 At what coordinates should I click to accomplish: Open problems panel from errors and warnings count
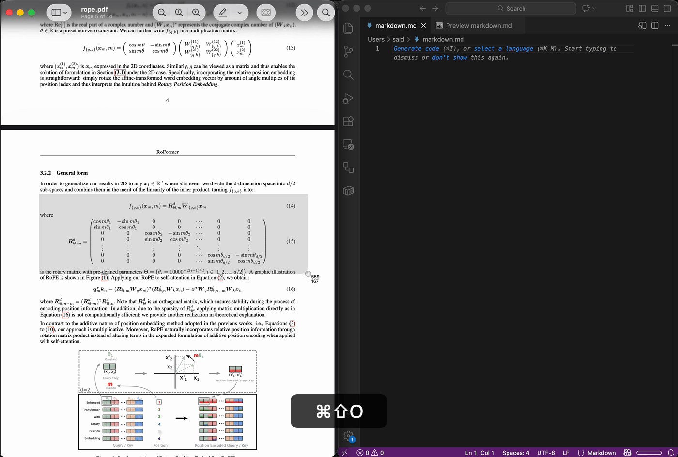(370, 453)
